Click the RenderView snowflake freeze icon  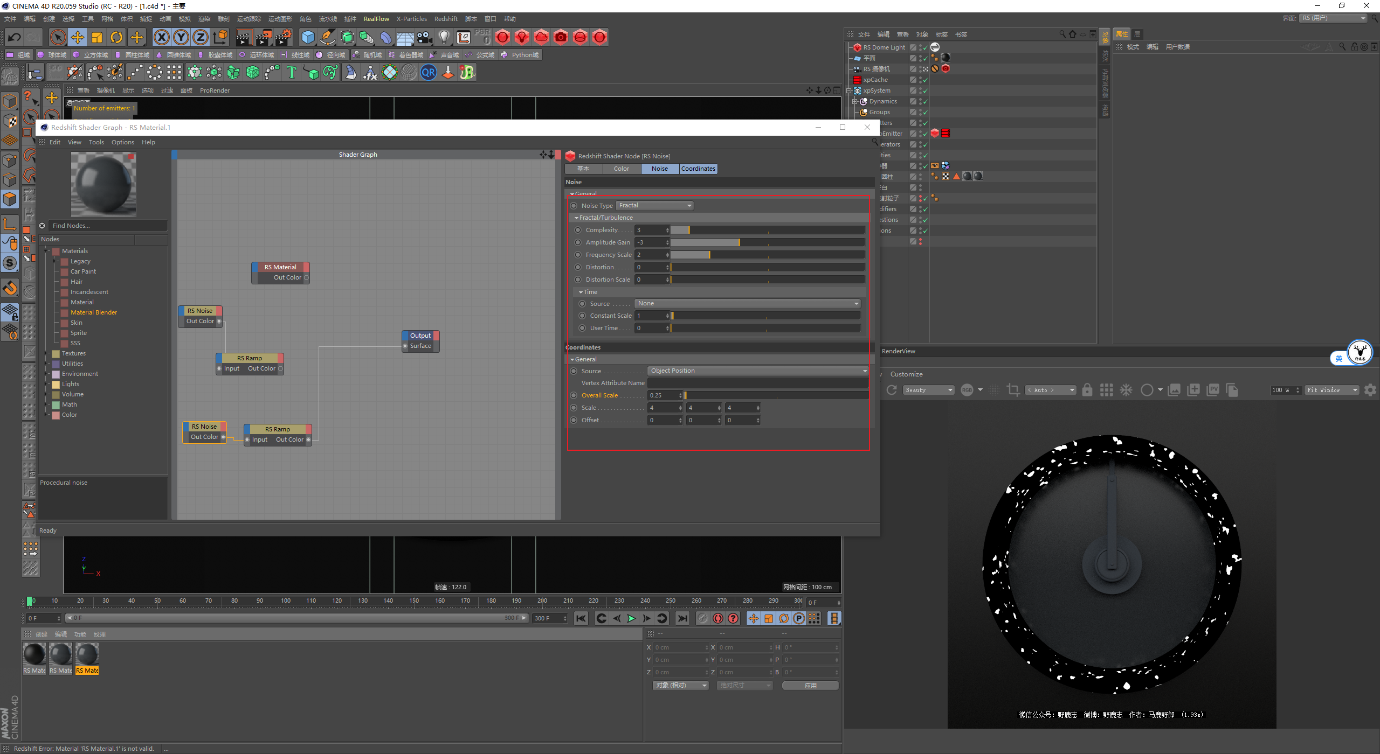pyautogui.click(x=1126, y=390)
